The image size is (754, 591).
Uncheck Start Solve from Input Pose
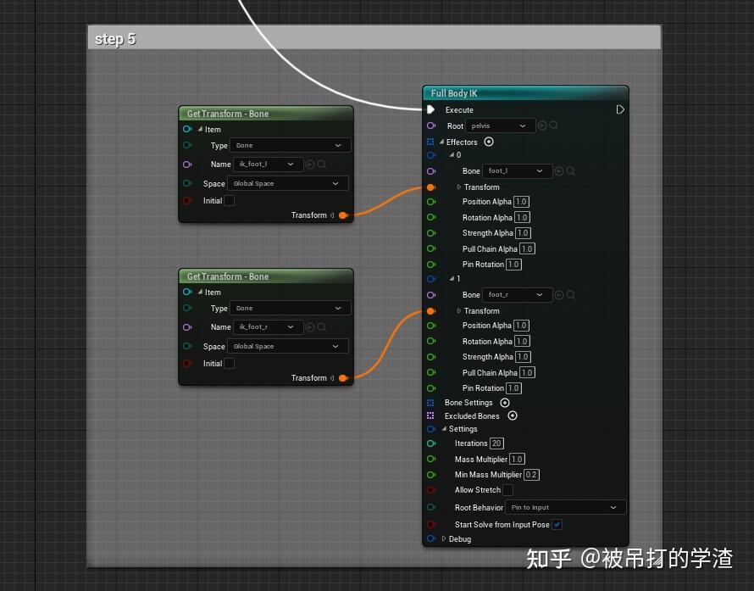tap(557, 524)
